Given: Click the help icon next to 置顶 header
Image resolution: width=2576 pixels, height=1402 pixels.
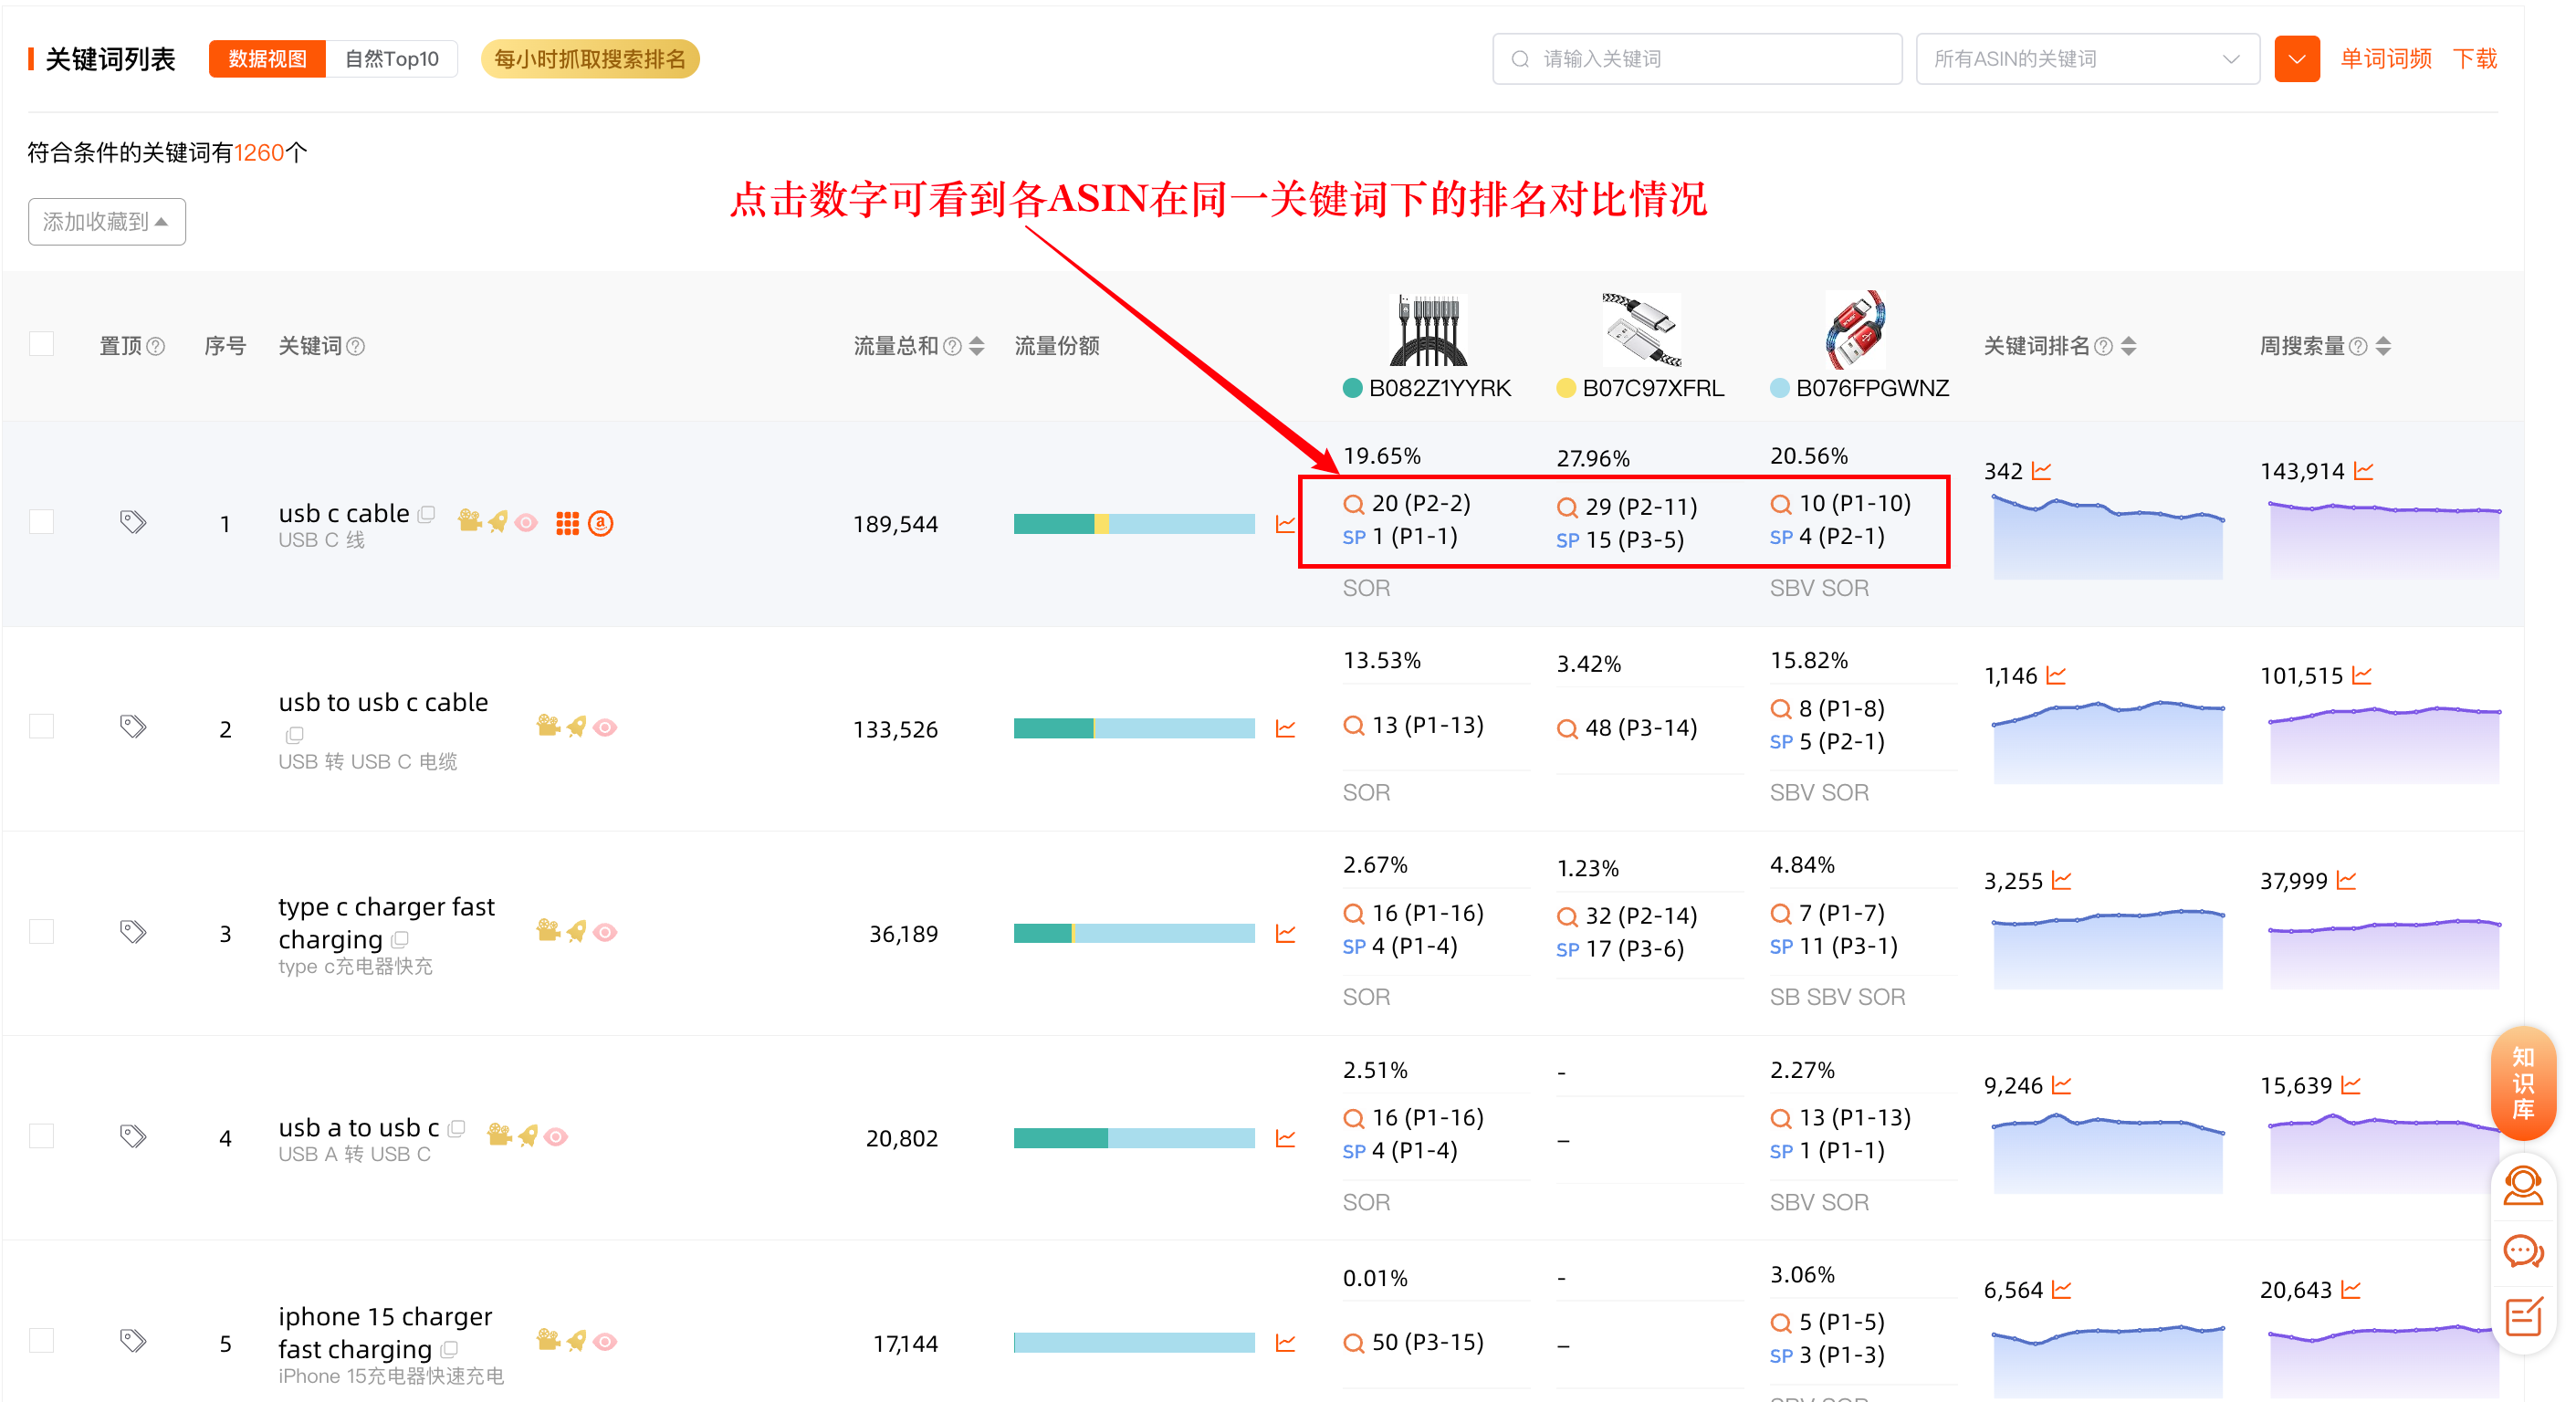Looking at the screenshot, I should point(156,347).
